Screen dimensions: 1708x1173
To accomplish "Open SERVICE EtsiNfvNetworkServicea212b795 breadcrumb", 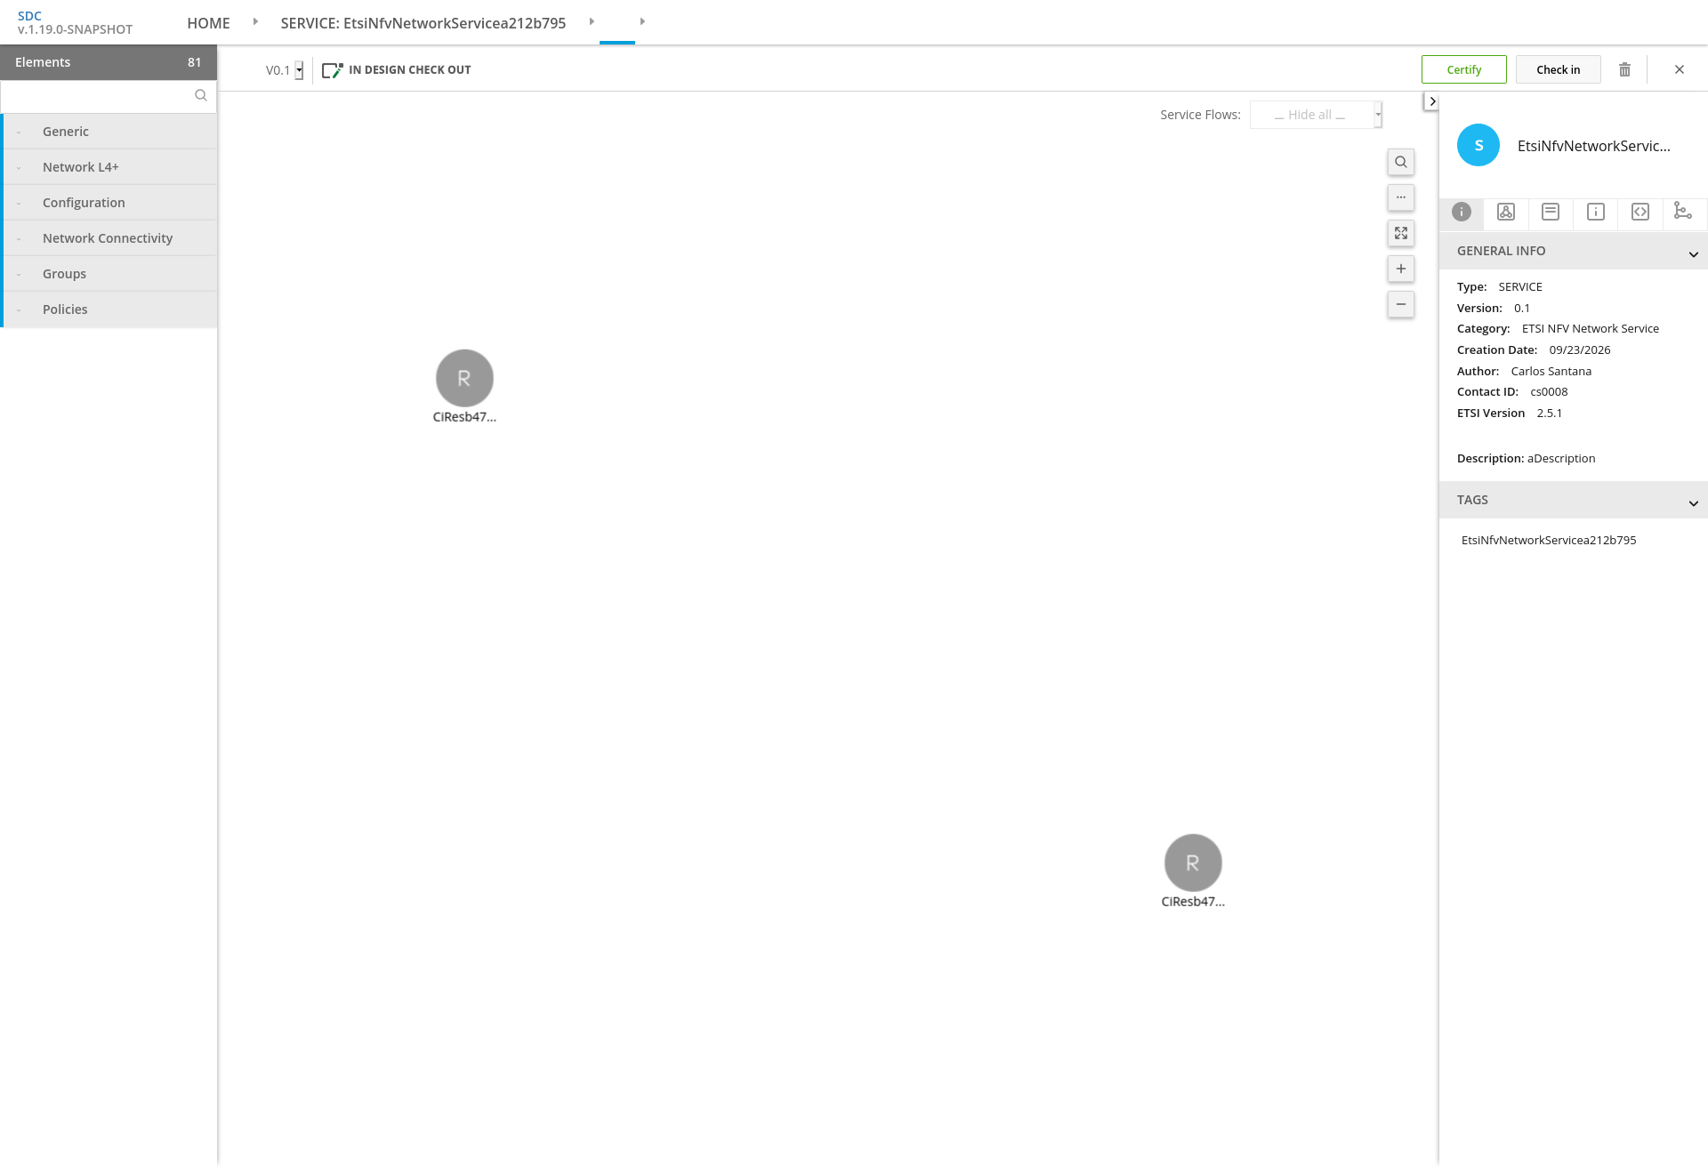I will pos(423,23).
